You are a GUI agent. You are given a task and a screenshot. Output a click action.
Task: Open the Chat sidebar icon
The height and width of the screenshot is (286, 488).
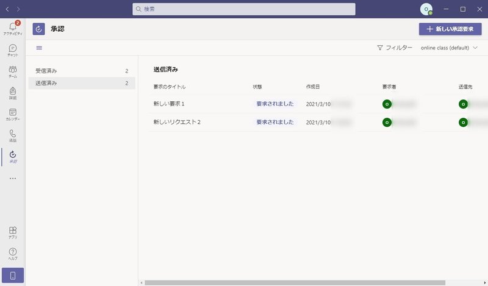[13, 50]
